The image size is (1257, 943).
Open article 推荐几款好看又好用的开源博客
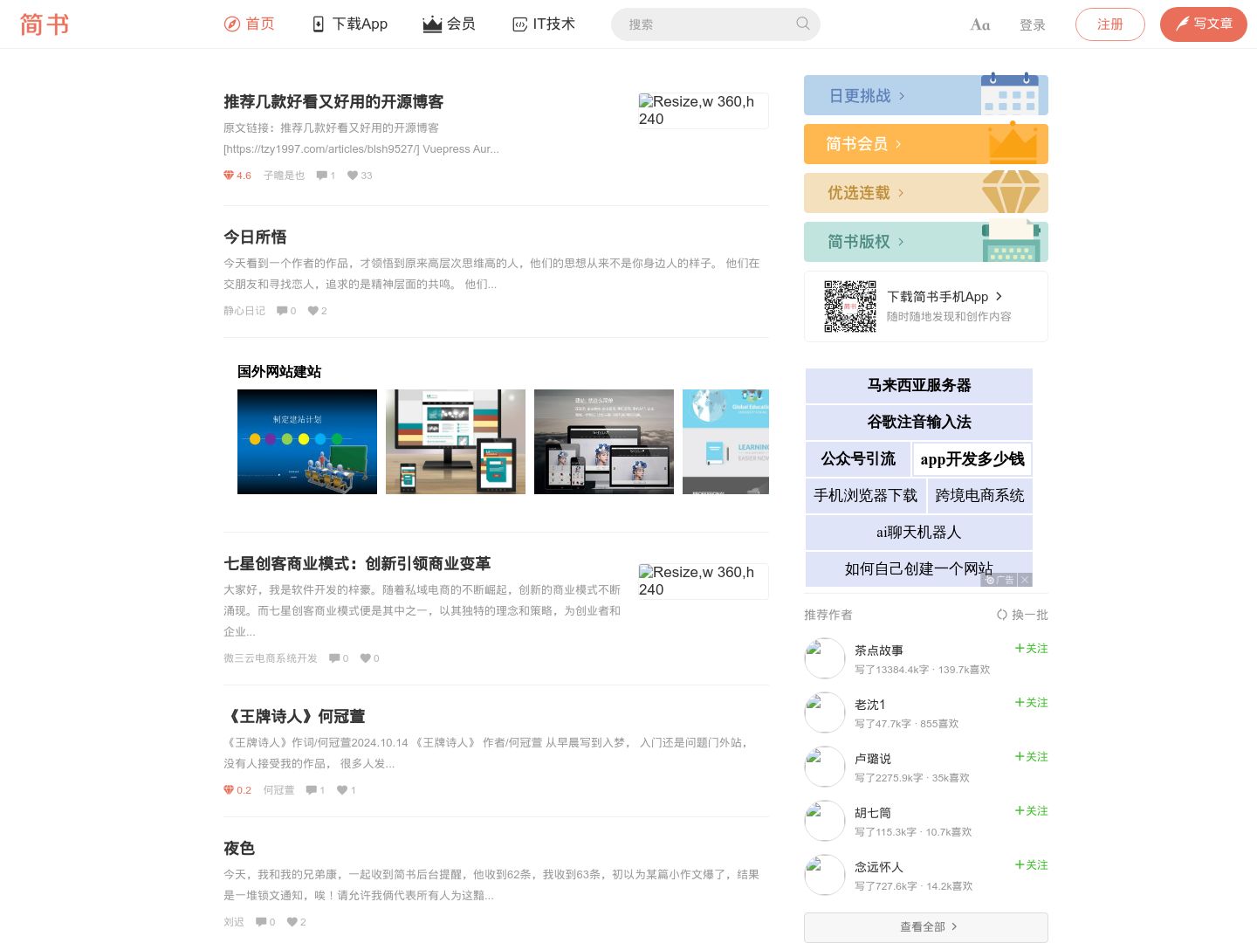[333, 102]
